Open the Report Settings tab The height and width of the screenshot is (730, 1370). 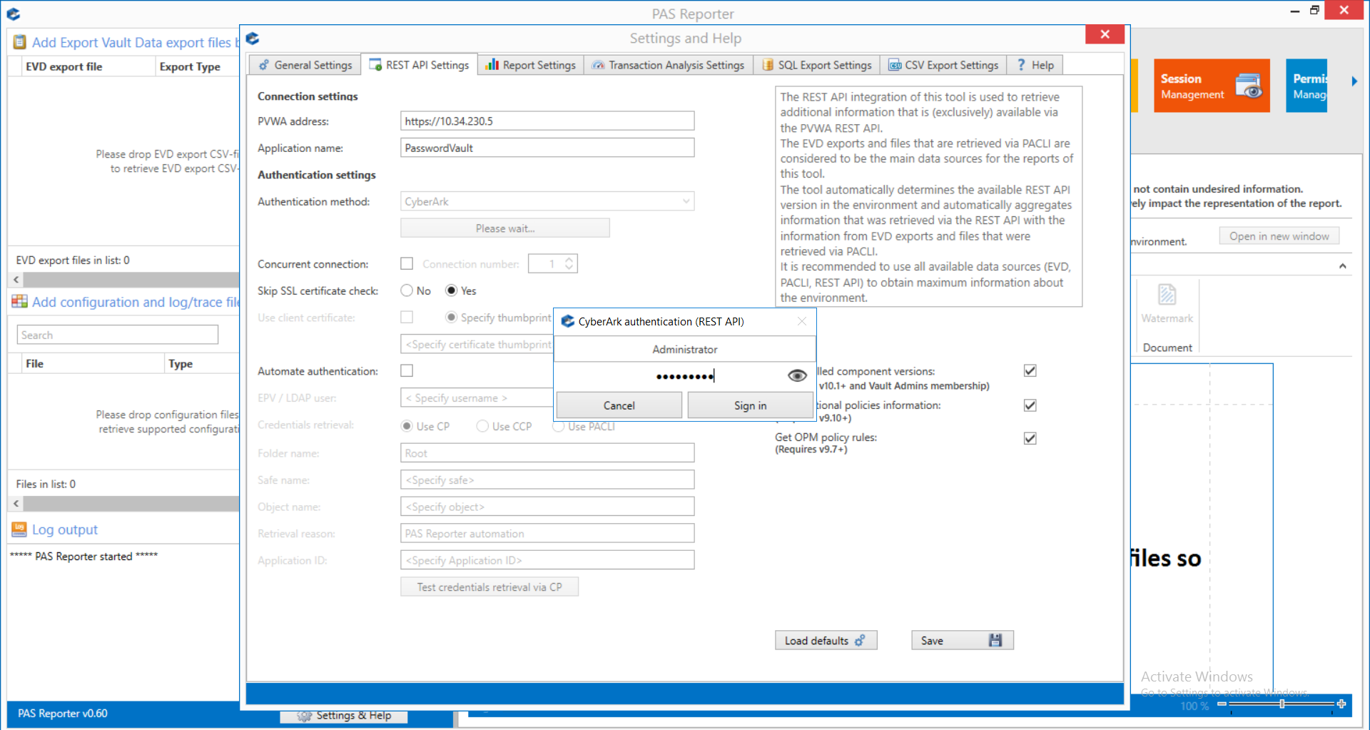(x=530, y=65)
